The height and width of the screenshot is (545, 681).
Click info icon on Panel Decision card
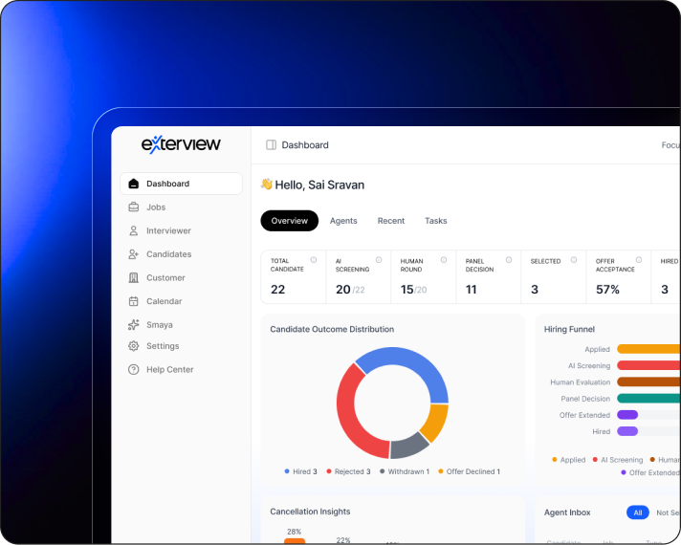[509, 260]
